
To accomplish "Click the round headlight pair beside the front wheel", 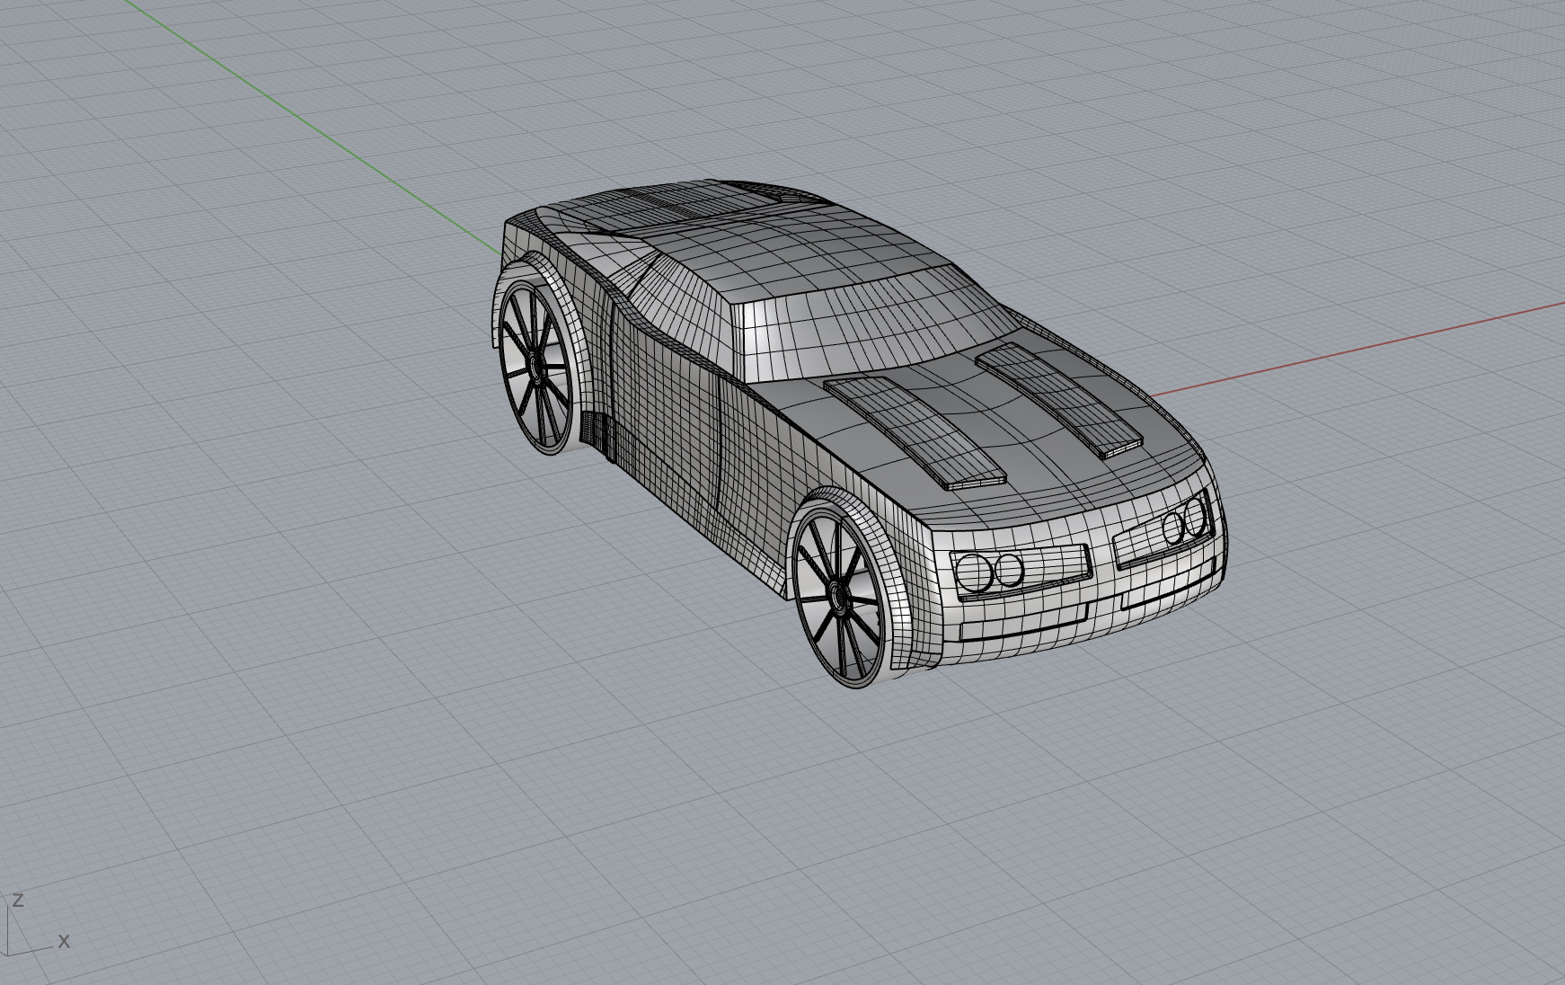I will 989,571.
